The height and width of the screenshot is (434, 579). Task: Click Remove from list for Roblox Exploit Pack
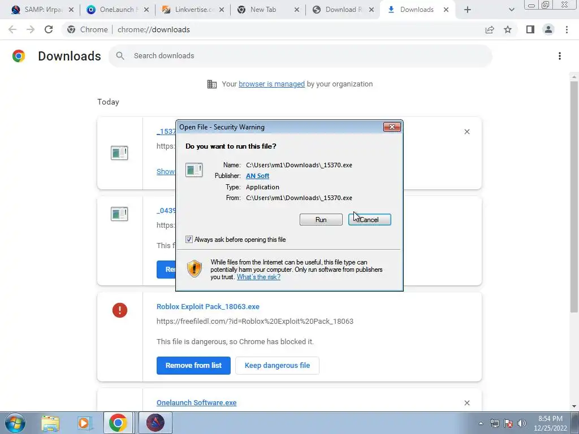click(193, 366)
